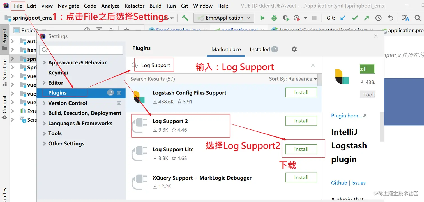Click the Scratches and Consoles tree icon
The width and height of the screenshot is (424, 202).
[23, 120]
